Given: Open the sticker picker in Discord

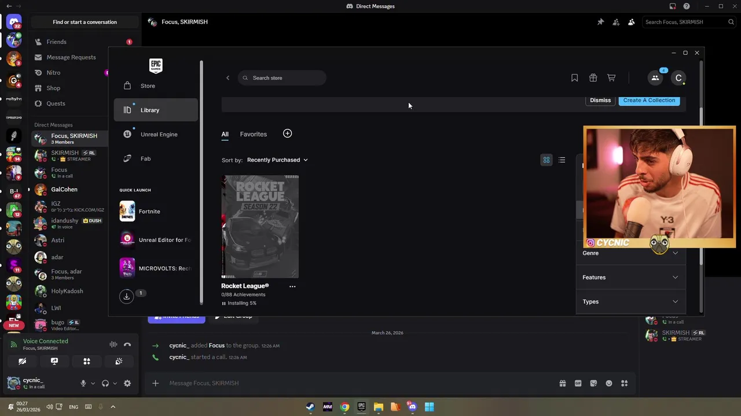Looking at the screenshot, I should tap(593, 383).
